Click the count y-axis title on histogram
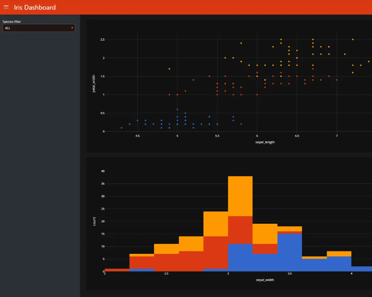 94,221
